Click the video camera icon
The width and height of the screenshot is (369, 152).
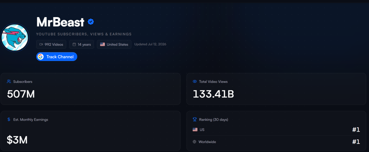coord(41,44)
